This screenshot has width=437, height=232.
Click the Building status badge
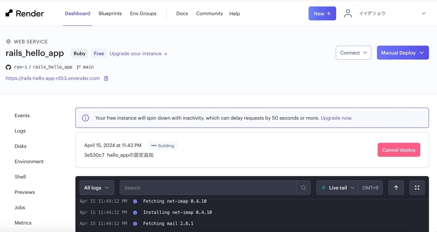[163, 145]
